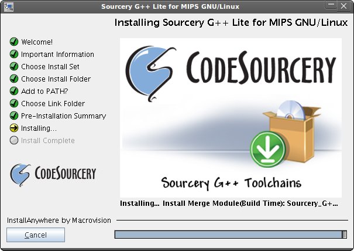Click the yellow arrow icon beside Installing...
This screenshot has width=354, height=251.
pos(14,128)
